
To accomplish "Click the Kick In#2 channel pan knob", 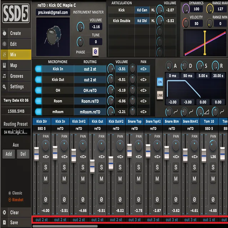I will tap(83, 146).
